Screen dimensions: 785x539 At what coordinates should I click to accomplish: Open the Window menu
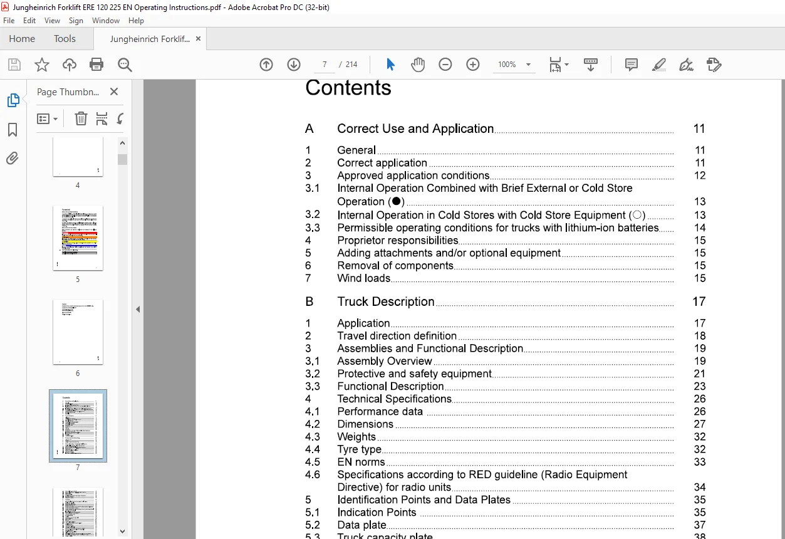click(x=106, y=21)
